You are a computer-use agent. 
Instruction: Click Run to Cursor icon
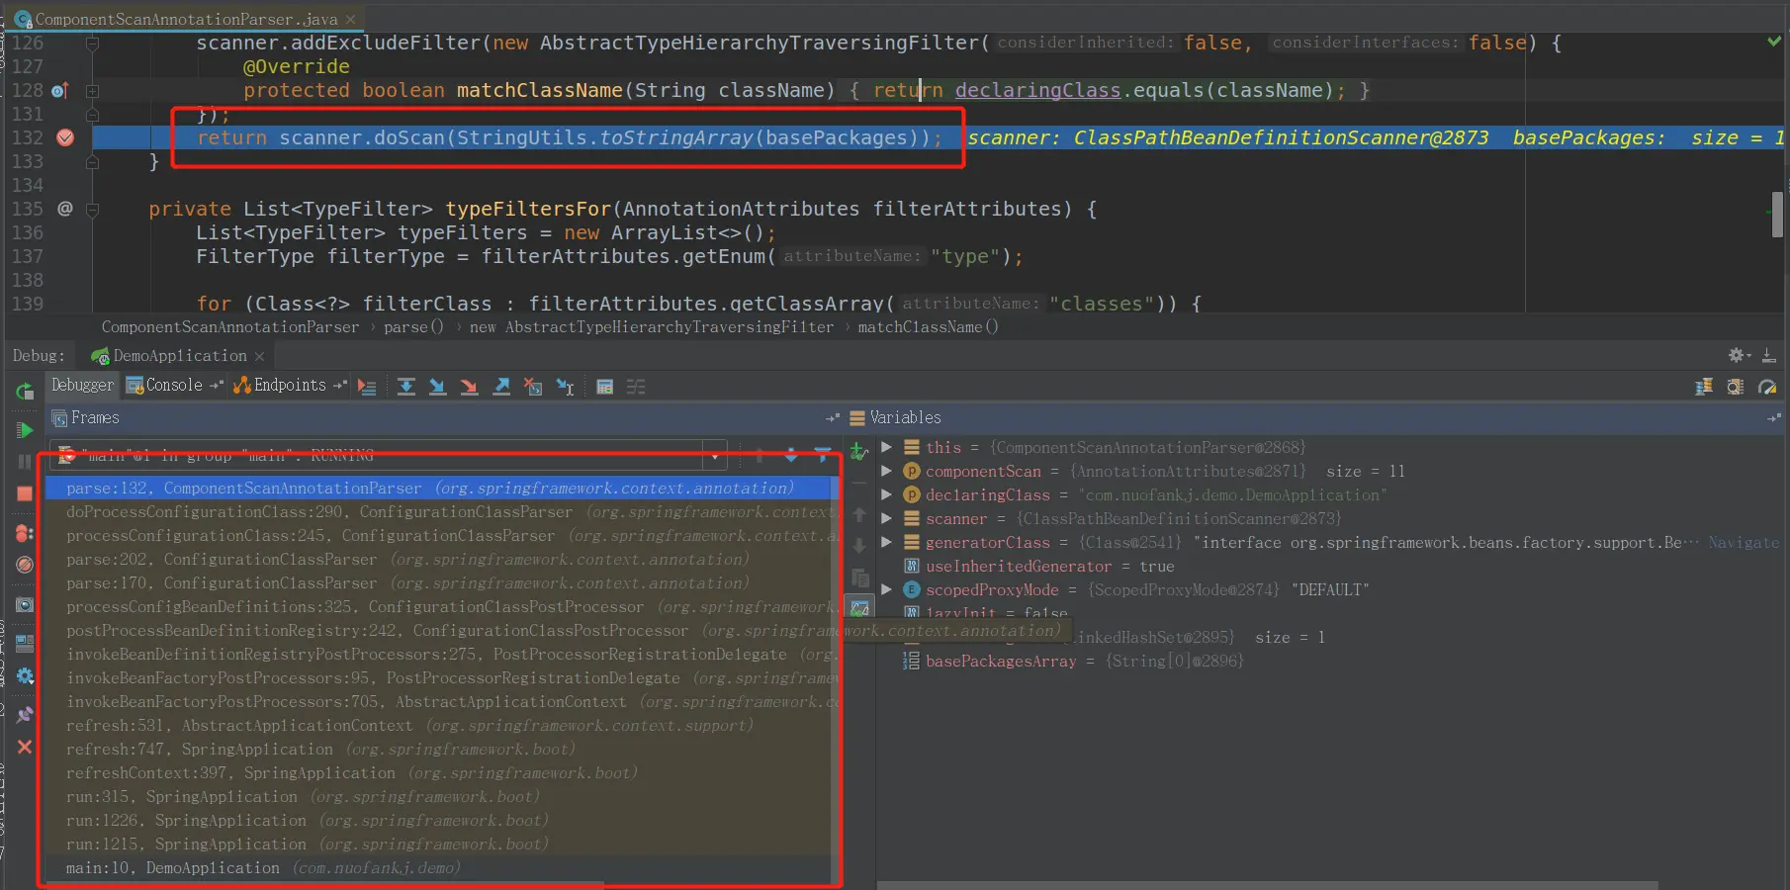click(x=565, y=387)
